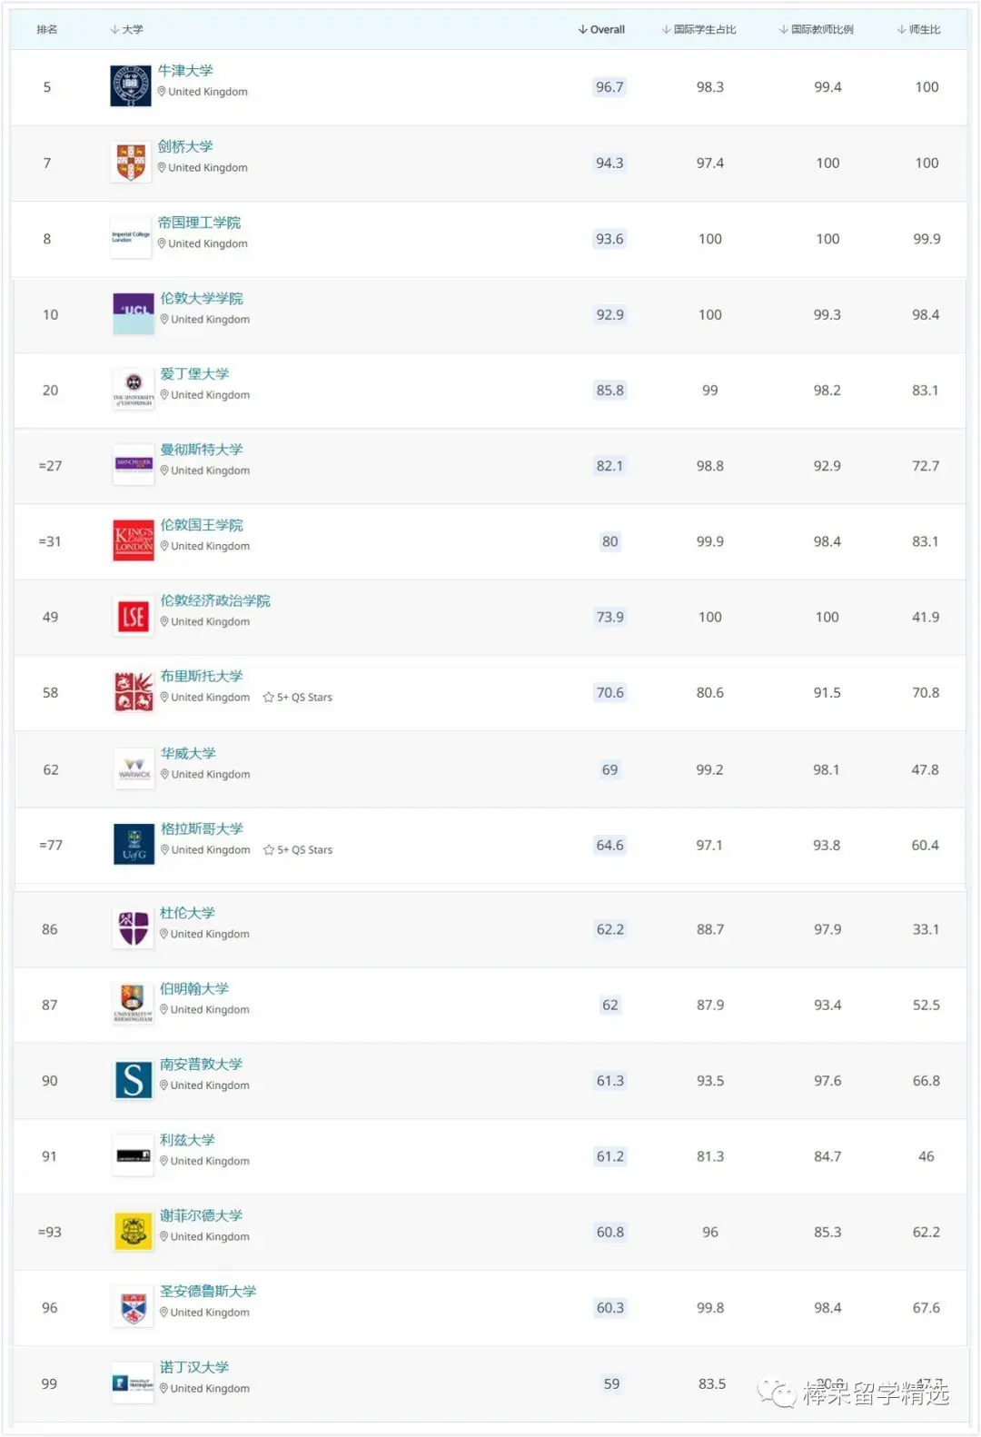This screenshot has height=1437, width=981.
Task: Open the 爱丁堡大学 university link
Action: pos(194,374)
